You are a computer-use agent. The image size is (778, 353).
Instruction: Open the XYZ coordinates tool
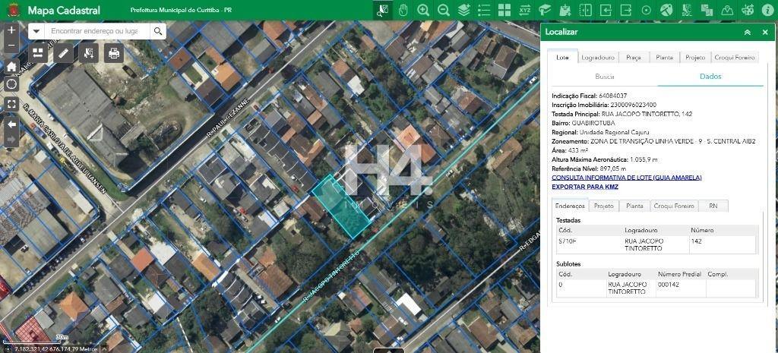[x=525, y=10]
